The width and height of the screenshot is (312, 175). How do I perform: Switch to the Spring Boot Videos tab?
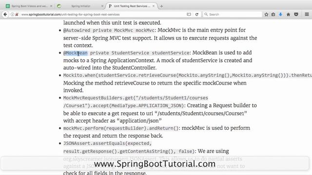[x=29, y=6]
